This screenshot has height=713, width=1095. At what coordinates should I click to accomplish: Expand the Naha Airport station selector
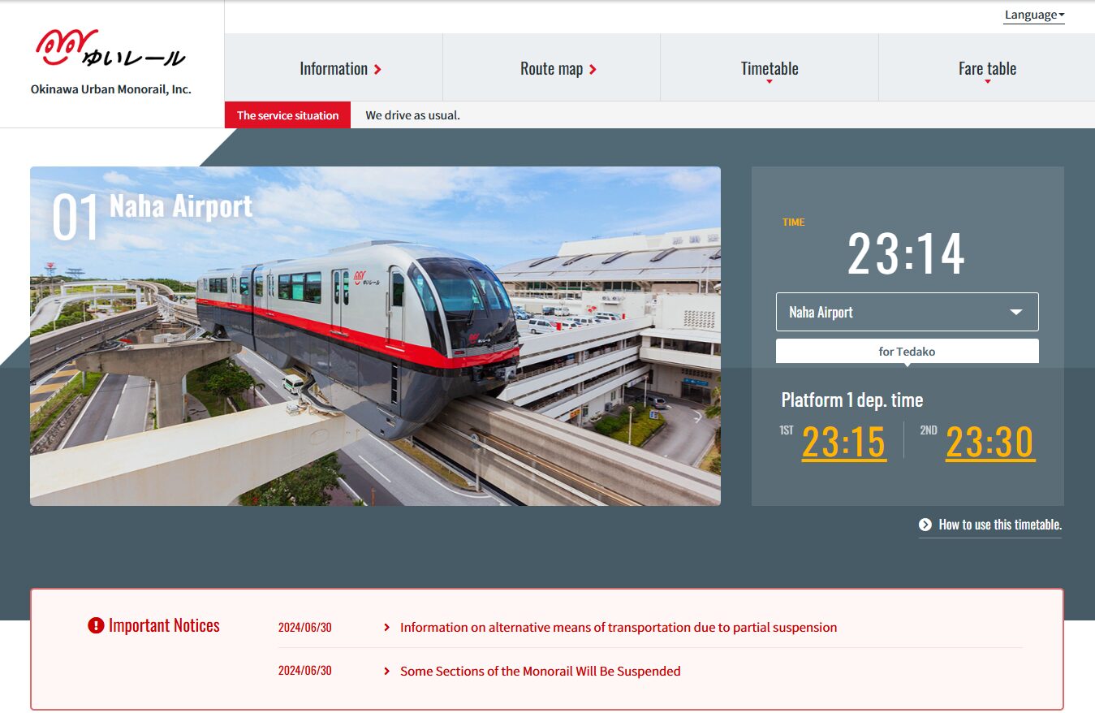click(x=907, y=312)
